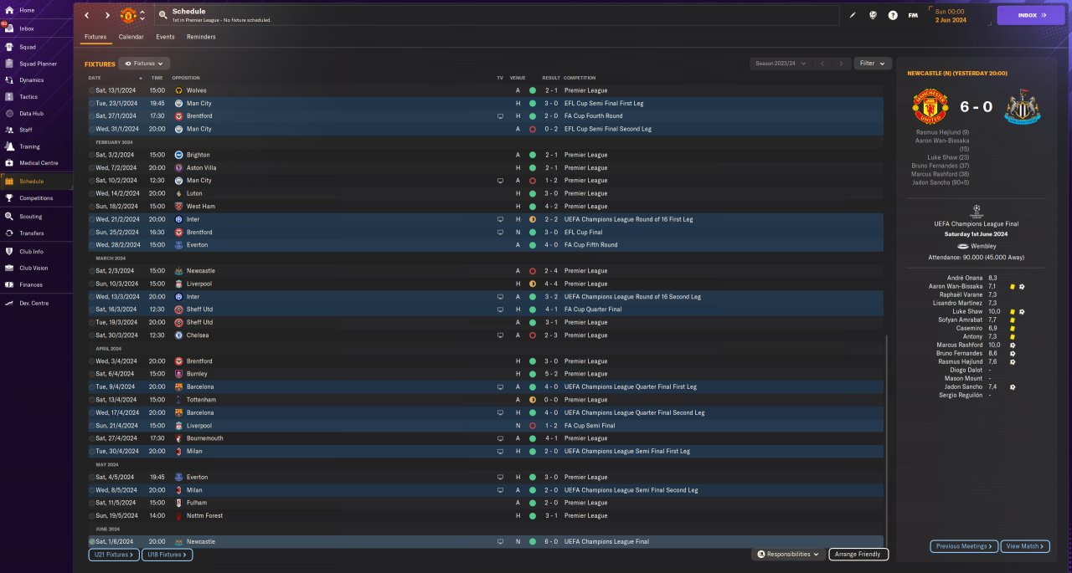Open the Filter dropdown
Viewport: 1072px width, 573px height.
873,64
